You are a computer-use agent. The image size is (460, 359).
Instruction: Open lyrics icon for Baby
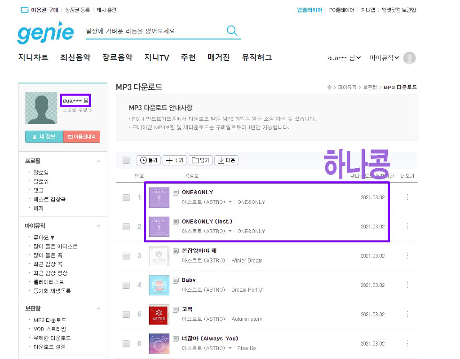pos(176,280)
